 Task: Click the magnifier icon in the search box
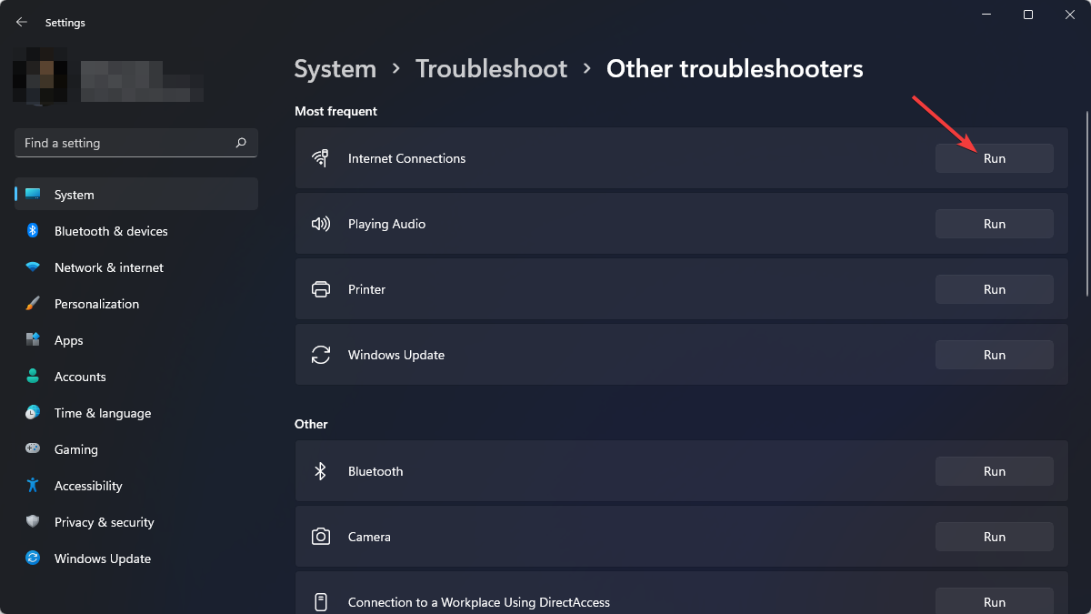click(x=241, y=143)
